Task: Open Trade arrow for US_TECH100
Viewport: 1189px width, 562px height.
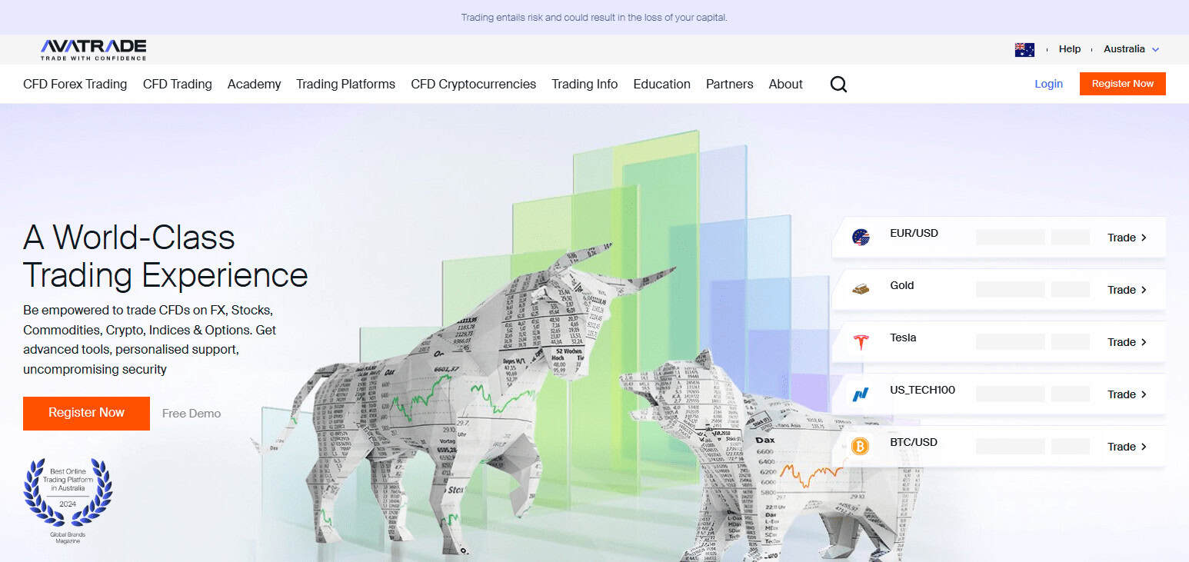Action: pos(1127,394)
